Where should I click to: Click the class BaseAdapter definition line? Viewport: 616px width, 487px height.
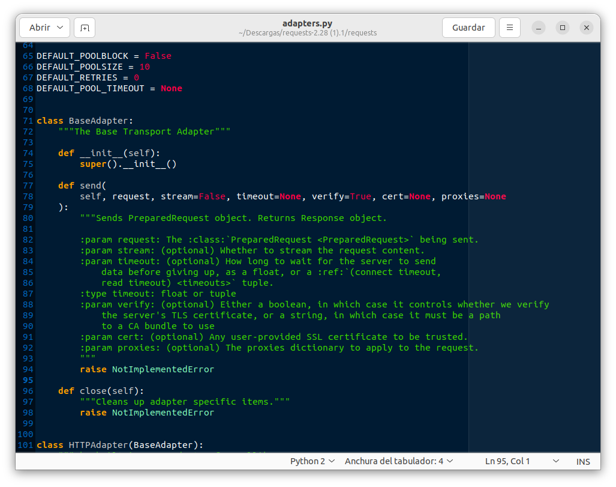[85, 121]
